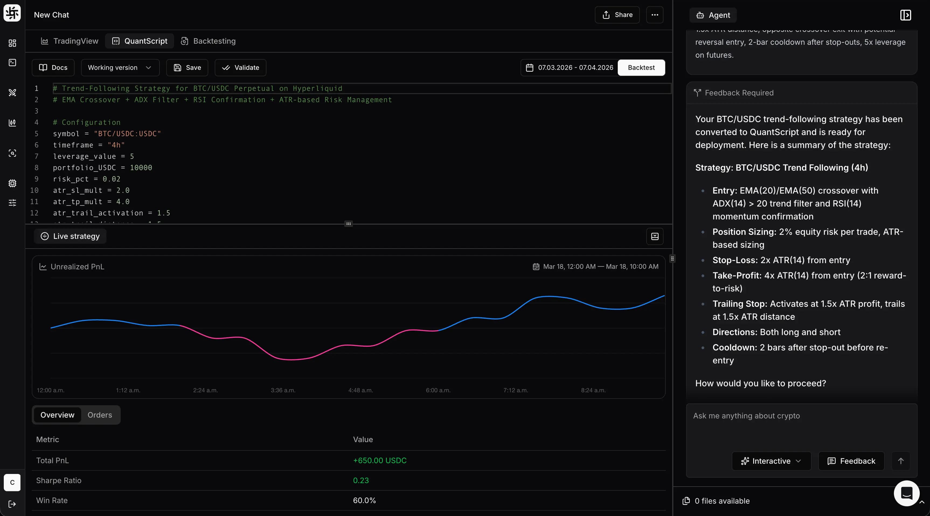Share the chat via Share button
This screenshot has height=516, width=930.
[x=617, y=15]
